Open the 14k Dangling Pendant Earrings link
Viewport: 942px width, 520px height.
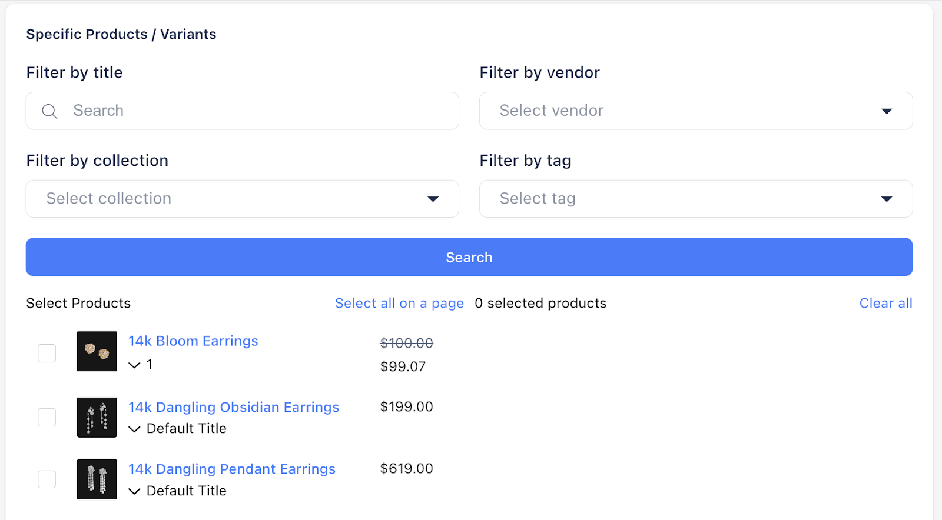coord(232,469)
